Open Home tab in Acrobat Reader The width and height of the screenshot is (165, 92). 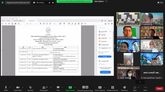[x=3, y=21]
